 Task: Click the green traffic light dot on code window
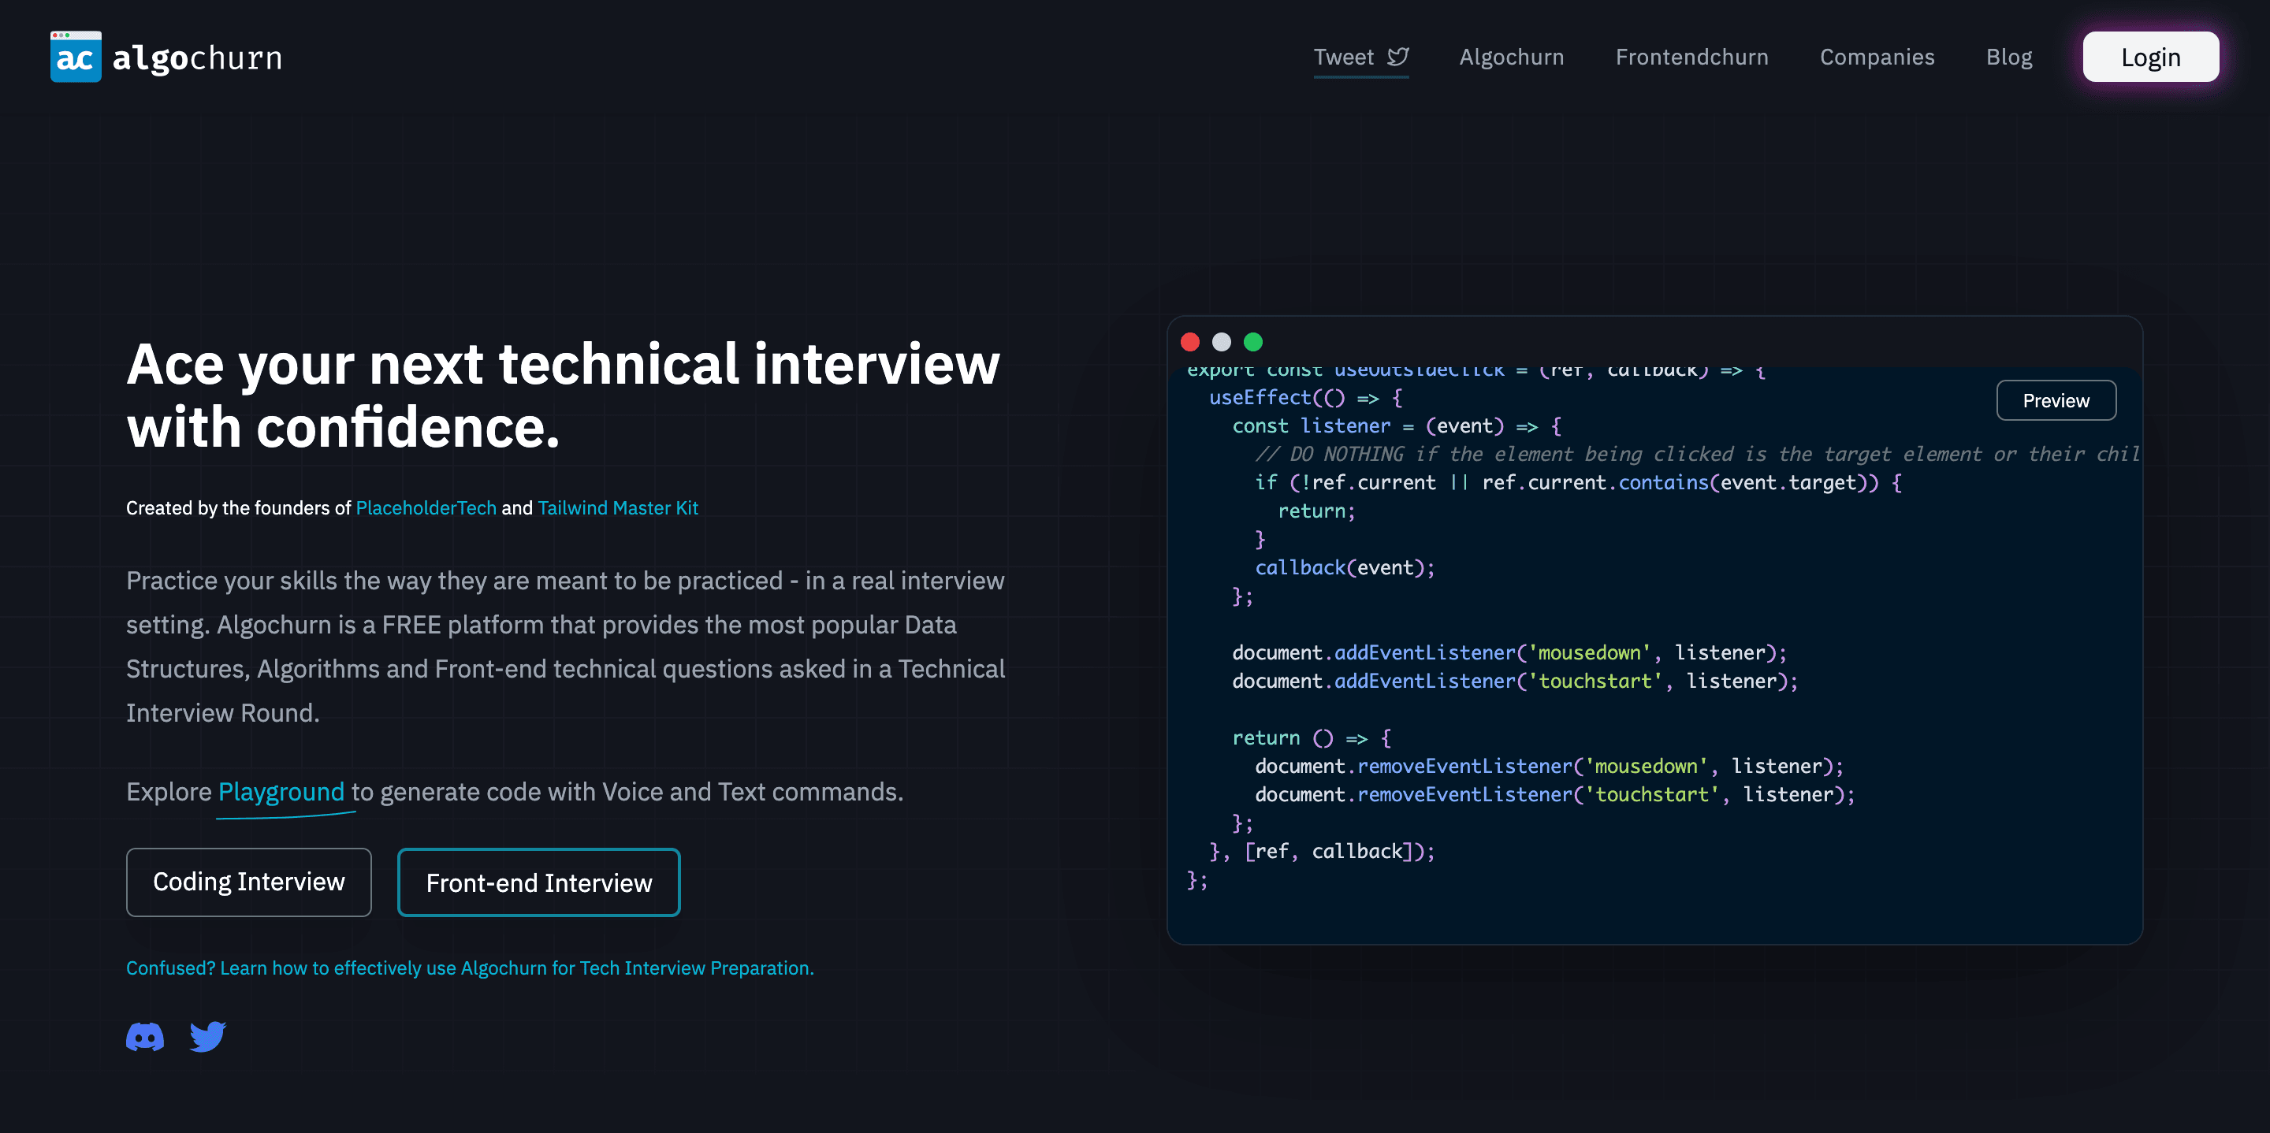tap(1253, 341)
